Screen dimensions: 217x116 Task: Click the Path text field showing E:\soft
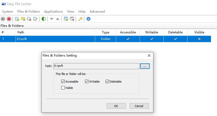[x=96, y=66]
